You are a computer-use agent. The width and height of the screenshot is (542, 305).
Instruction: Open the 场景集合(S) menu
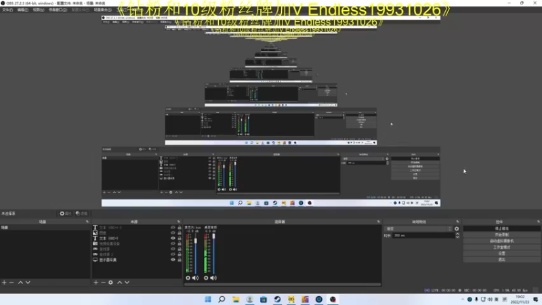tap(103, 10)
